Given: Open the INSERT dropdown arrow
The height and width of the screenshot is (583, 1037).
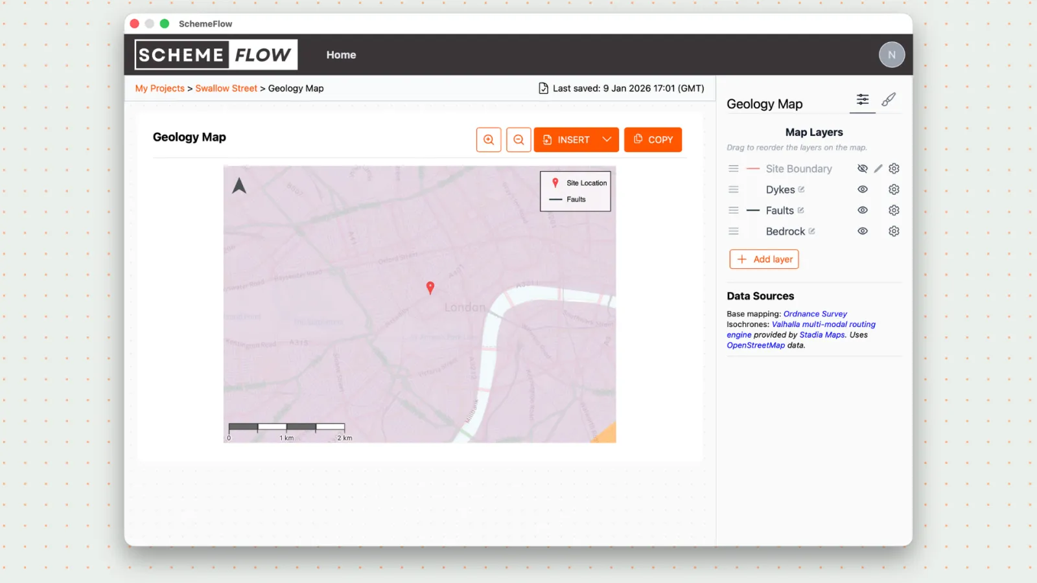Looking at the screenshot, I should pyautogui.click(x=607, y=139).
